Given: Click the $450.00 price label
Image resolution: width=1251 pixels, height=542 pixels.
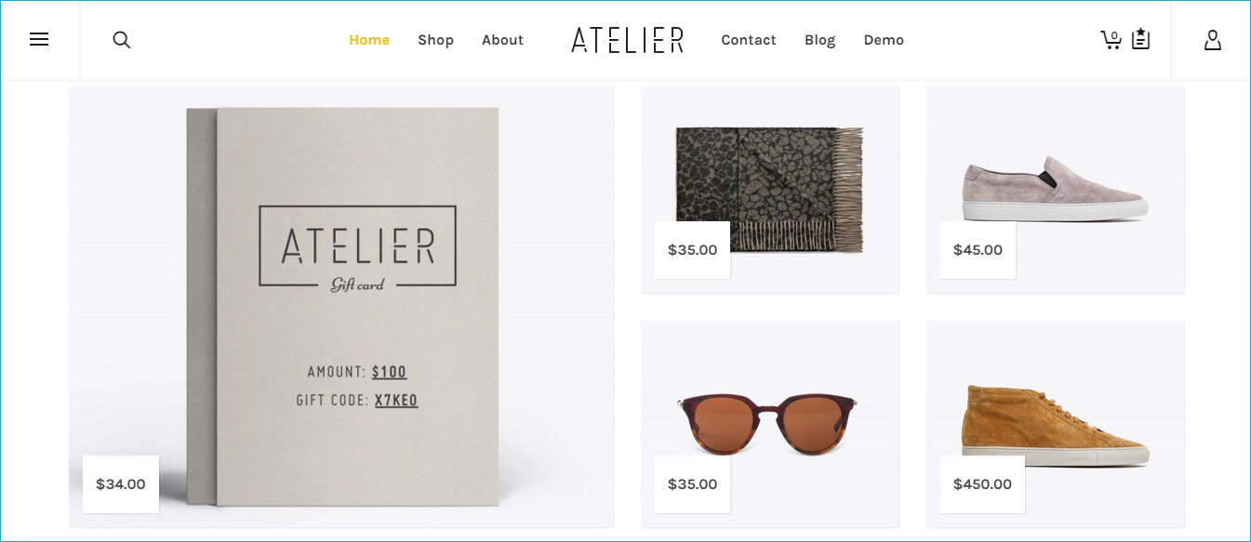Looking at the screenshot, I should [982, 484].
